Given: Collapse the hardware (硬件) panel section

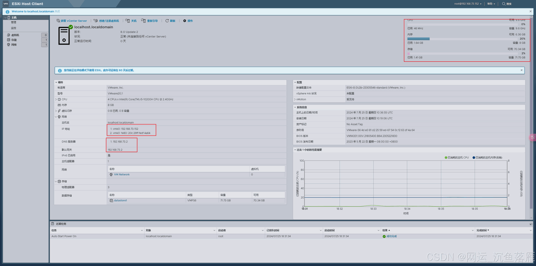Looking at the screenshot, I should [x=56, y=83].
